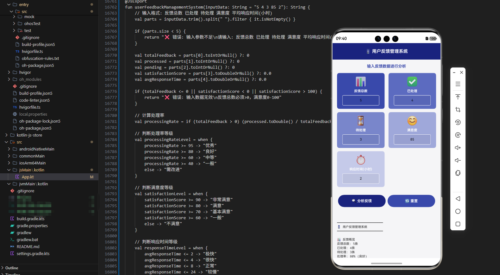Click the val processingRateLevel code line
Viewport: 500px width, 275px height.
click(173, 139)
